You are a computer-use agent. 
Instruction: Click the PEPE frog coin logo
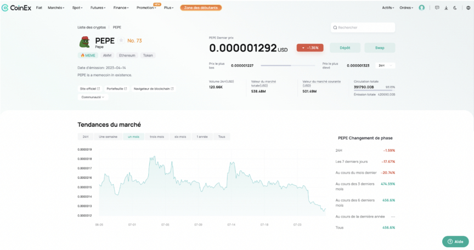[84, 42]
